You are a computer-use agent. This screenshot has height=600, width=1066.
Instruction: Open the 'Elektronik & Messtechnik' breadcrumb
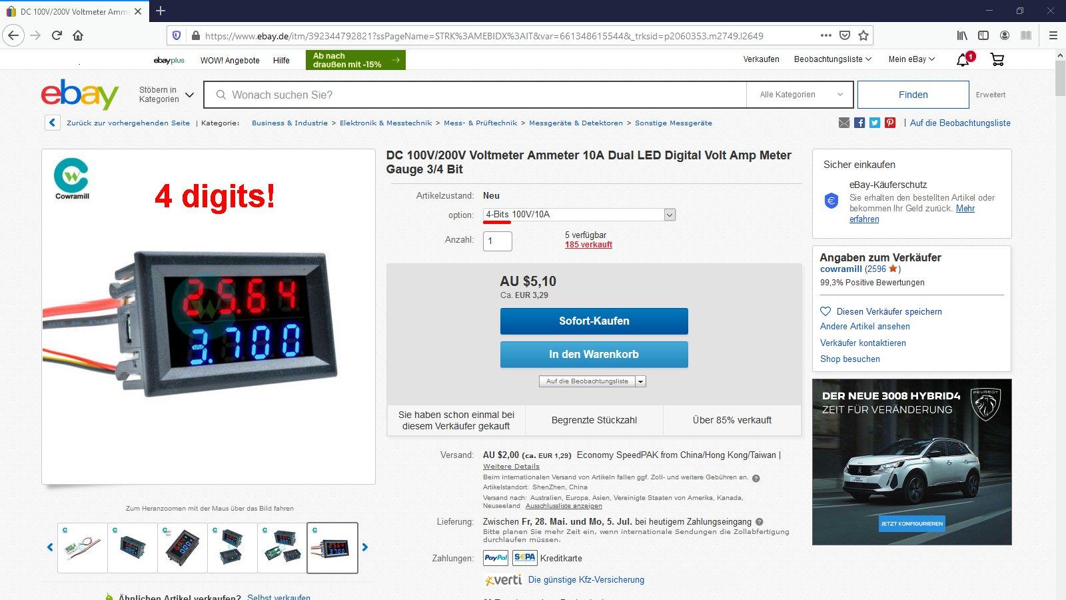386,123
